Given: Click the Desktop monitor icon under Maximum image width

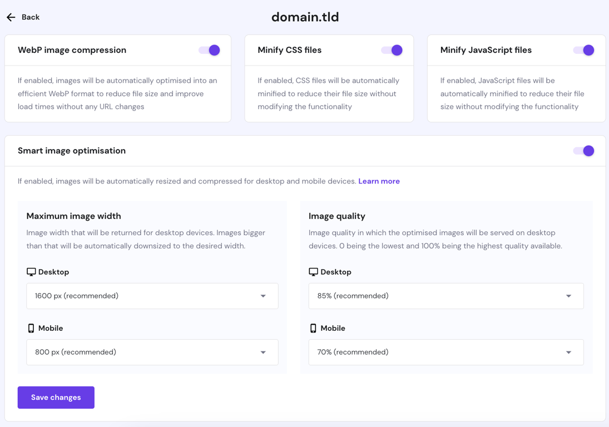Looking at the screenshot, I should [32, 271].
